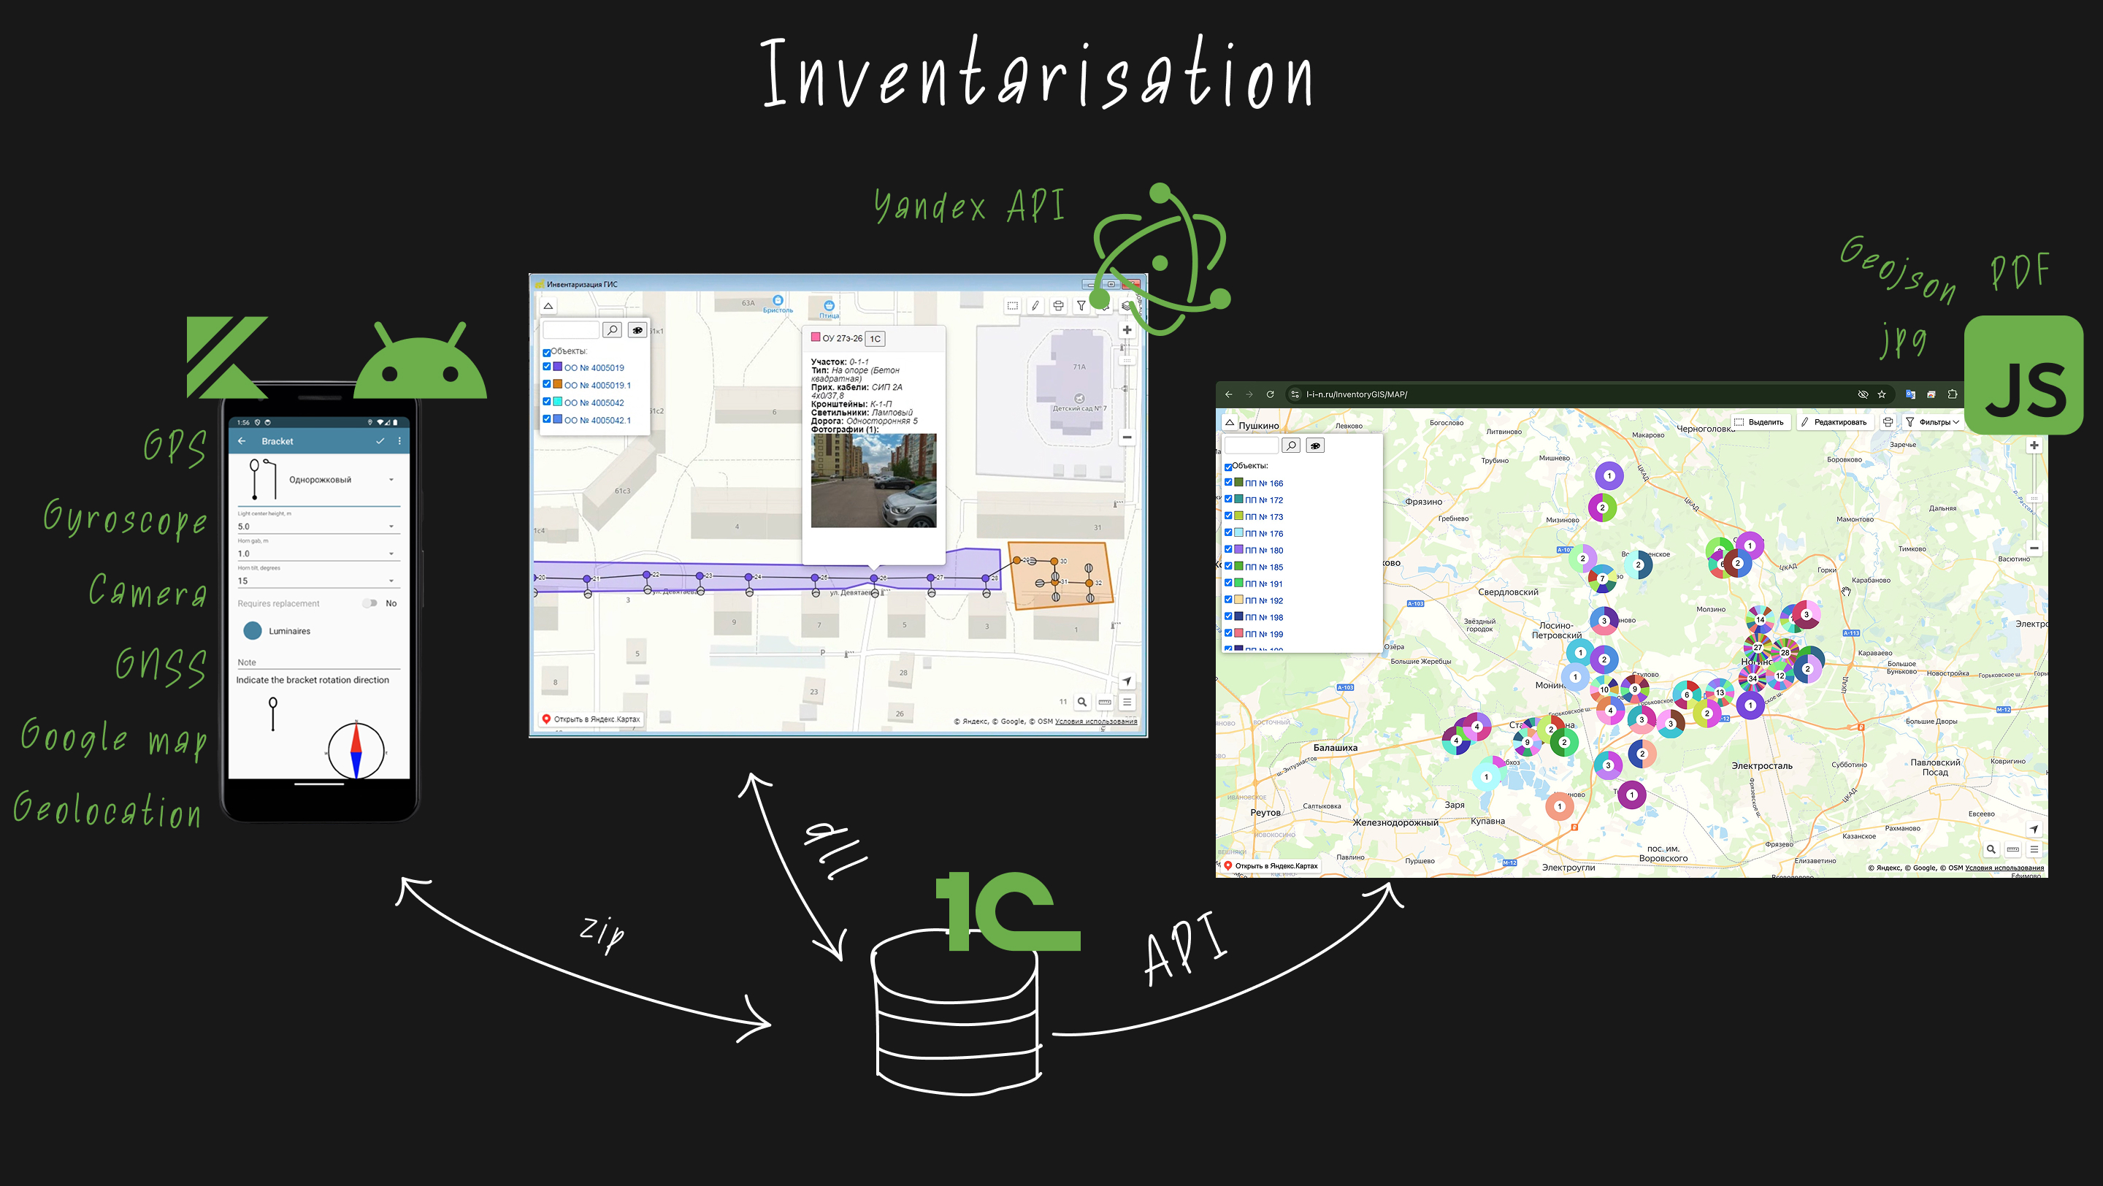This screenshot has width=2103, height=1186.
Task: Expand the Horn tilt 15 dropdown
Action: pyautogui.click(x=318, y=581)
